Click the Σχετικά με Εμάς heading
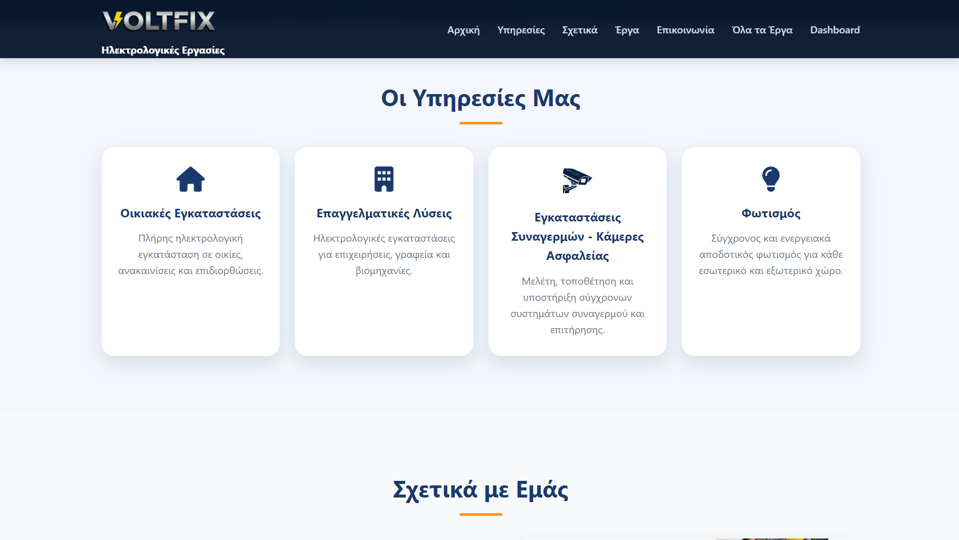 pyautogui.click(x=481, y=489)
